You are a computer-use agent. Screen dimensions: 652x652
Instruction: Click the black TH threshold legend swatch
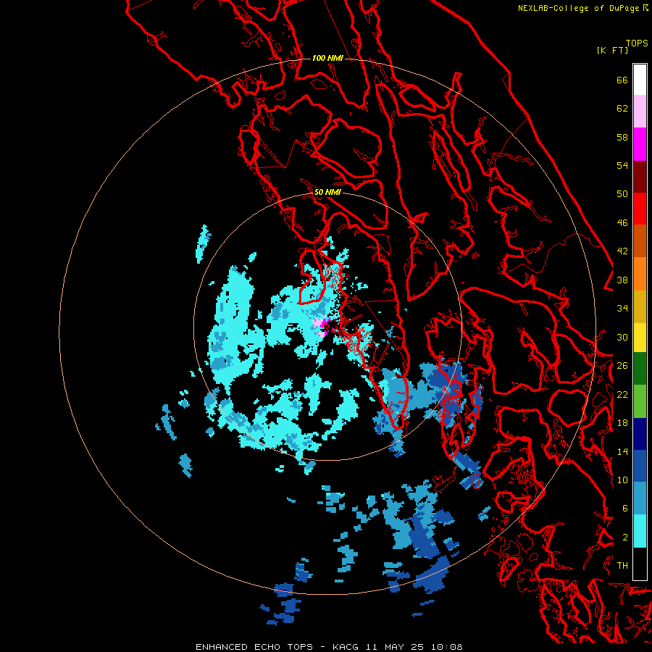[640, 564]
